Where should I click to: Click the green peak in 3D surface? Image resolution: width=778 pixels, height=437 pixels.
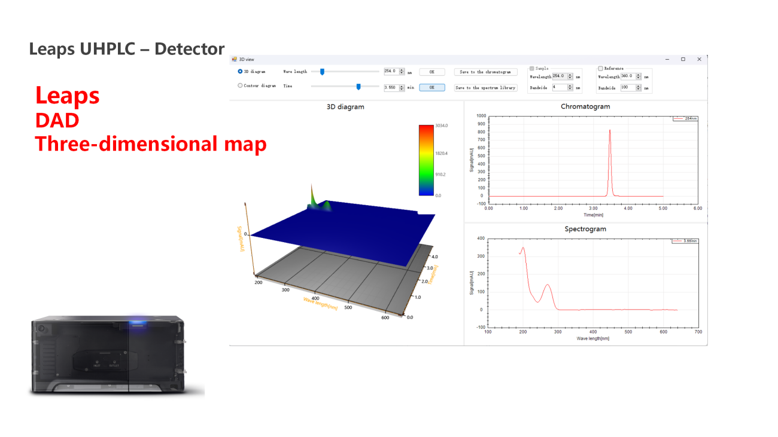click(312, 197)
